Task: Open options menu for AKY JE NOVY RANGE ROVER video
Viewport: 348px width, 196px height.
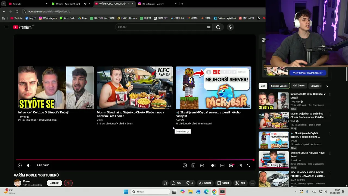Action: pyautogui.click(x=330, y=173)
